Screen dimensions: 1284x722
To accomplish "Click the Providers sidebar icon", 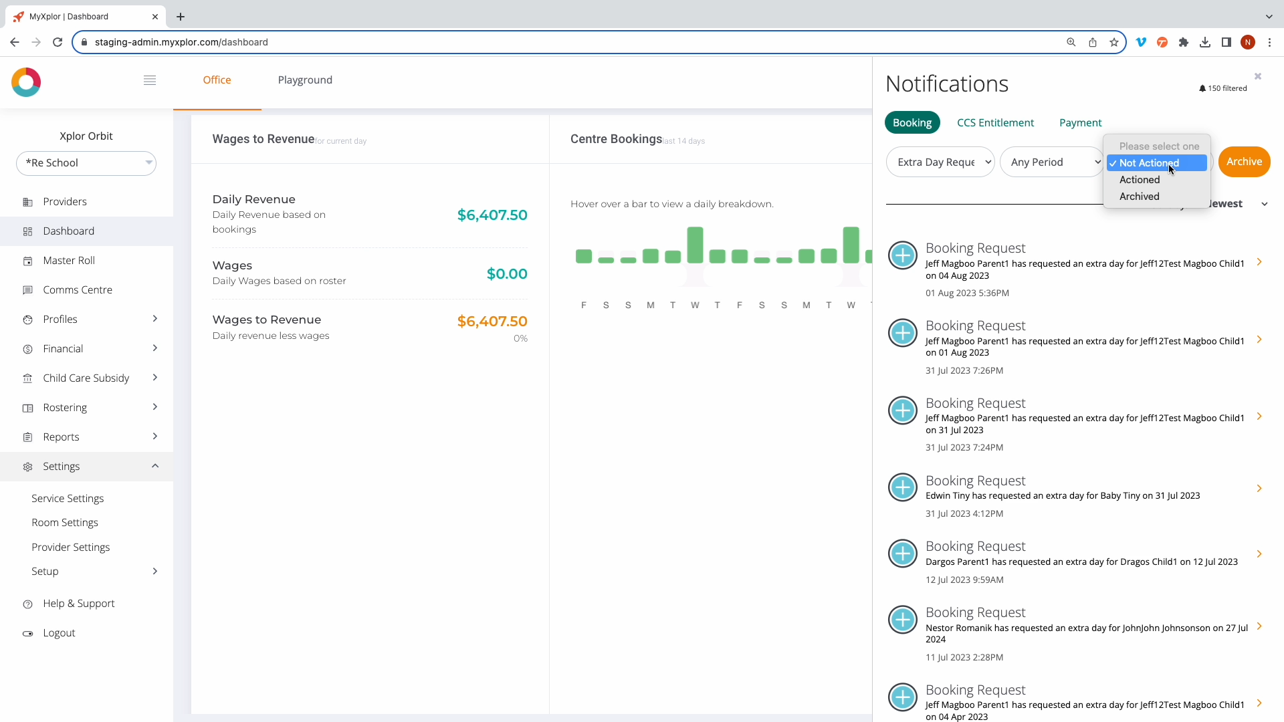I will pyautogui.click(x=27, y=202).
